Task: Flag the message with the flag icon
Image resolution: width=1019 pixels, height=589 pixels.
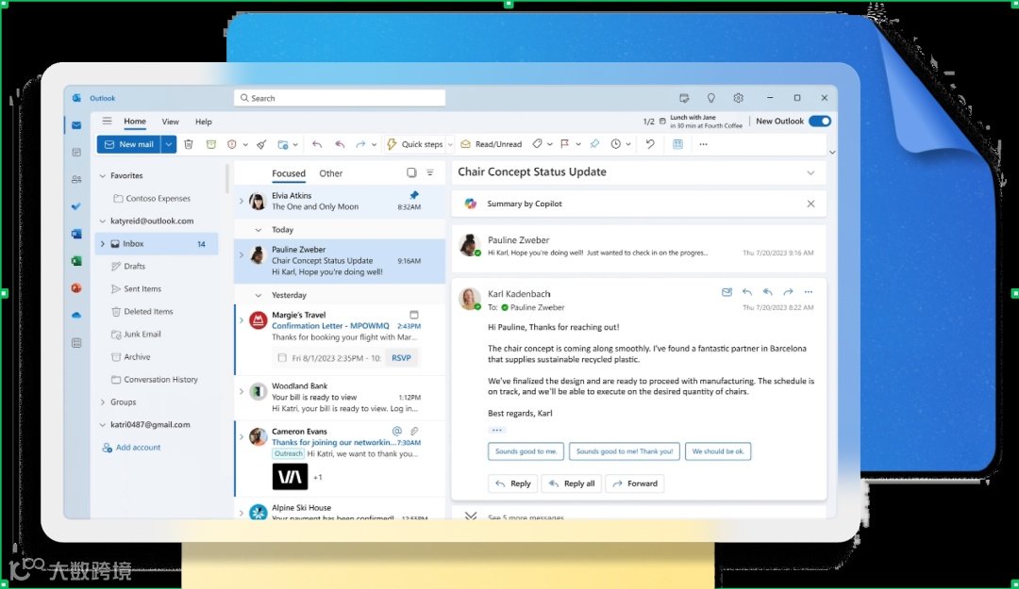Action: [x=565, y=144]
